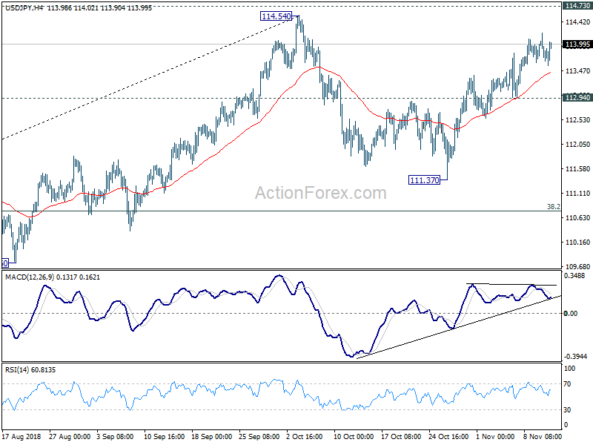Click the 114.730 price tag on the axis
This screenshot has height=445, width=593.
577,6
